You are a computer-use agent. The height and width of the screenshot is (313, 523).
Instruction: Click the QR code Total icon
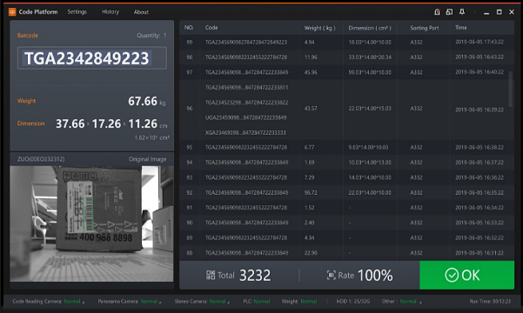coord(211,275)
